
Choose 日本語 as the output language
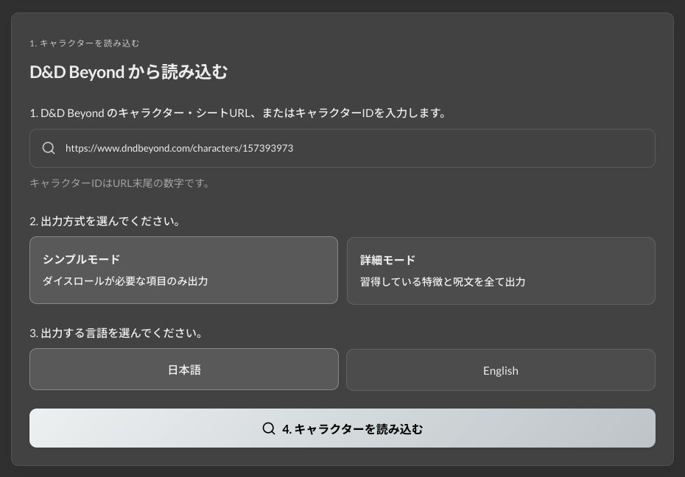click(183, 370)
